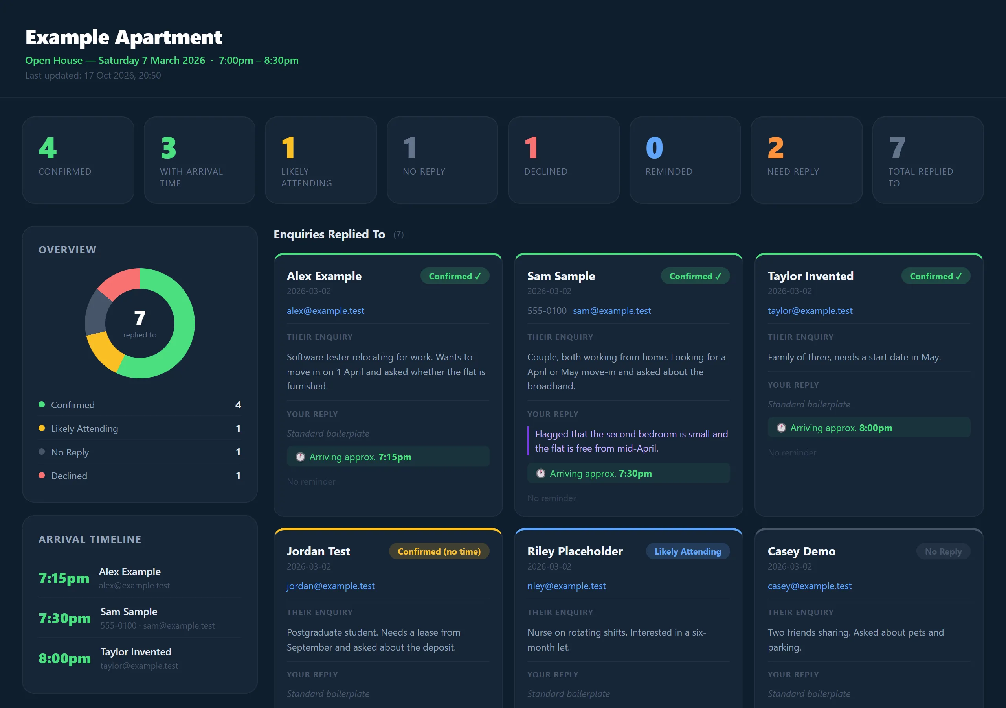Click the Last updated timestamp text
This screenshot has height=708, width=1006.
[93, 76]
